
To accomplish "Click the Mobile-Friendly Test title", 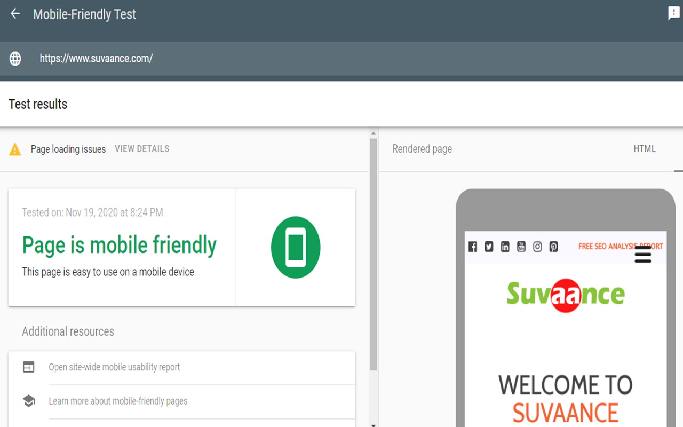I will [x=84, y=14].
